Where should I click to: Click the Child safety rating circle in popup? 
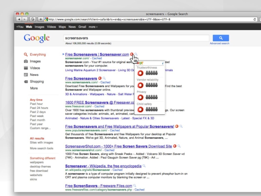pyautogui.click(x=140, y=109)
